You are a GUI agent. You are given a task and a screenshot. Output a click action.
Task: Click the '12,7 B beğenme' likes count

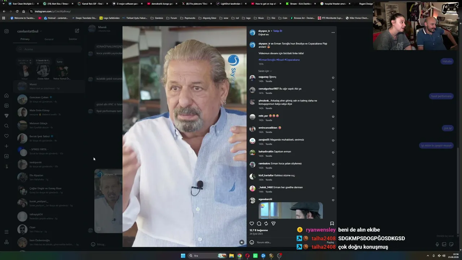click(259, 230)
